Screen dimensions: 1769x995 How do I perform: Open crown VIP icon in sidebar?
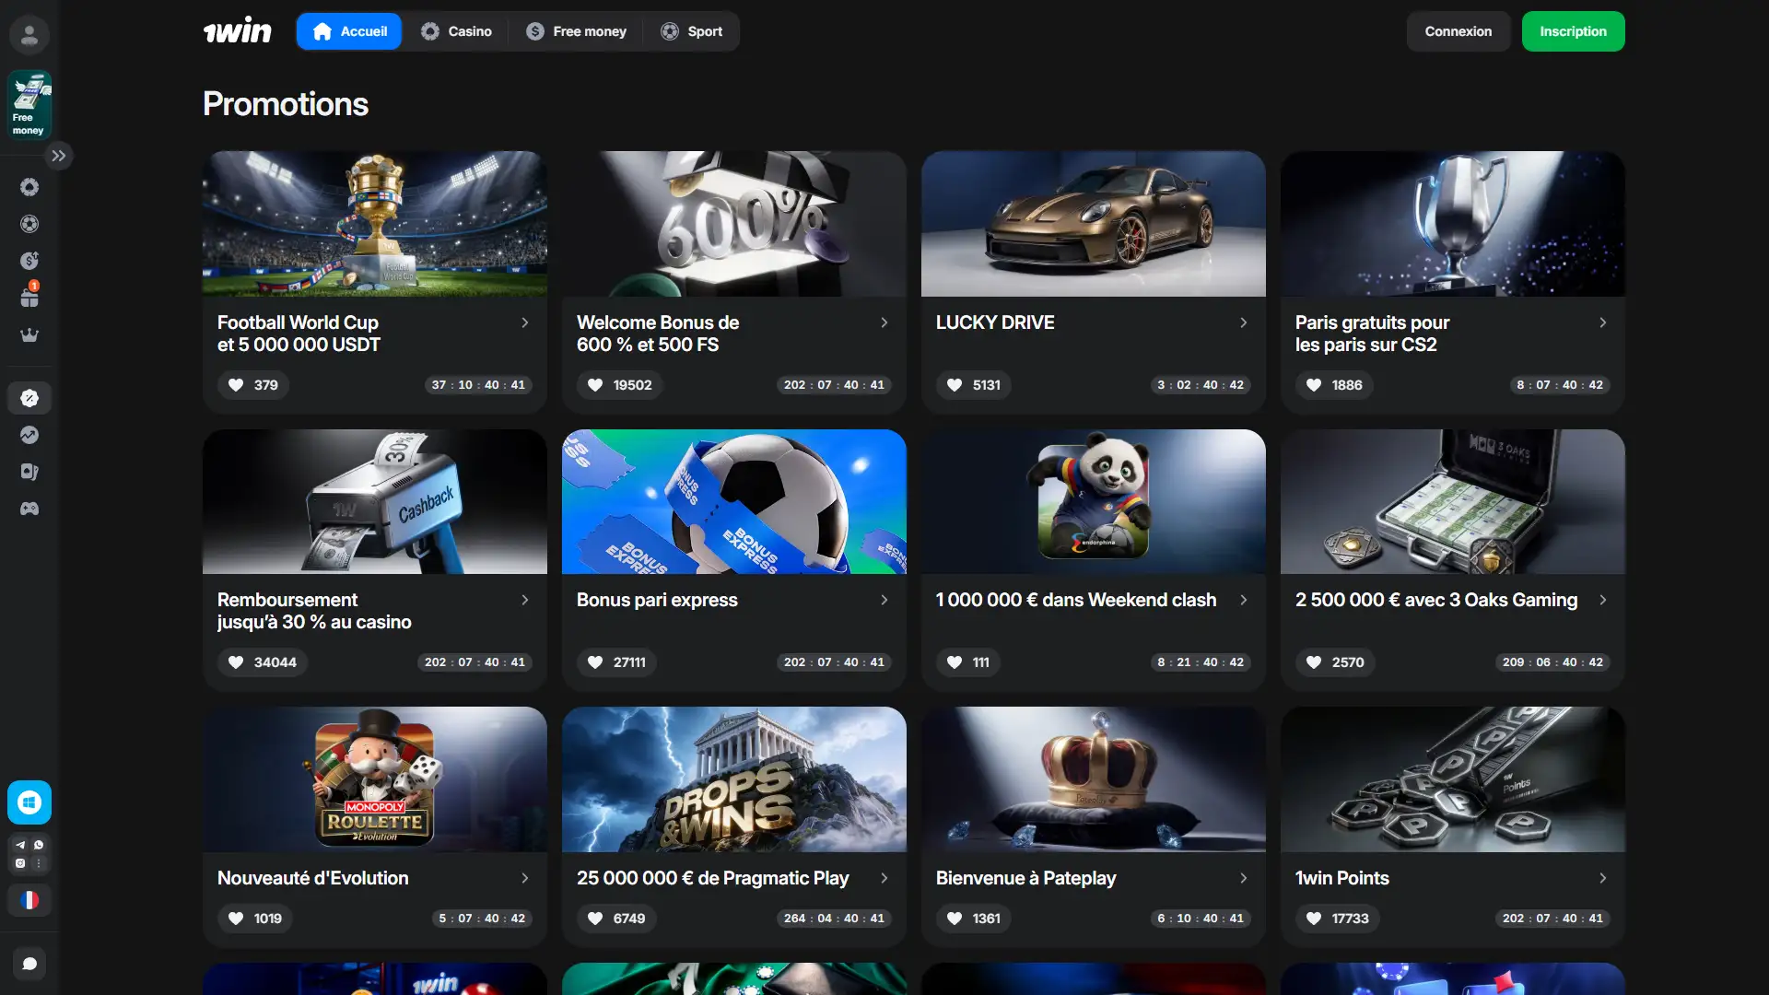click(x=29, y=334)
